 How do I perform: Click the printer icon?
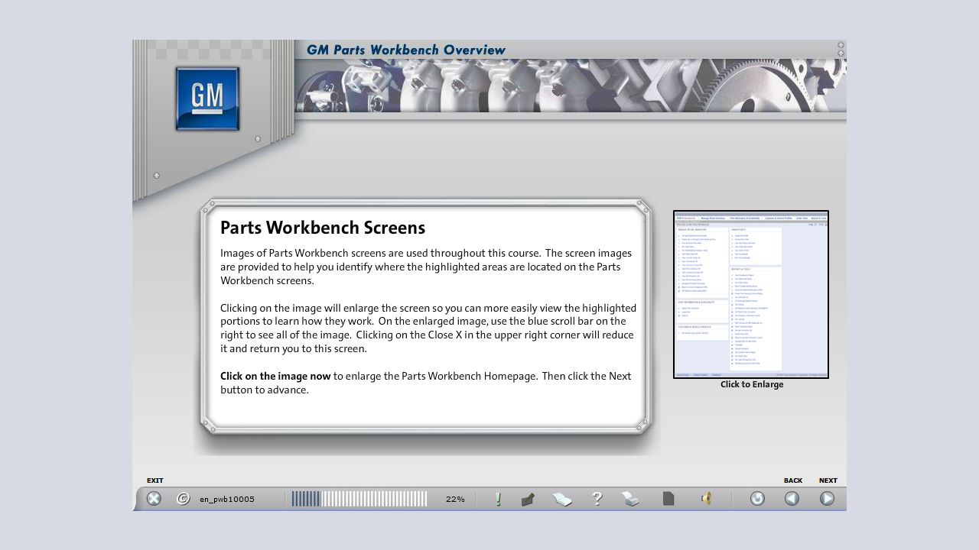(630, 499)
